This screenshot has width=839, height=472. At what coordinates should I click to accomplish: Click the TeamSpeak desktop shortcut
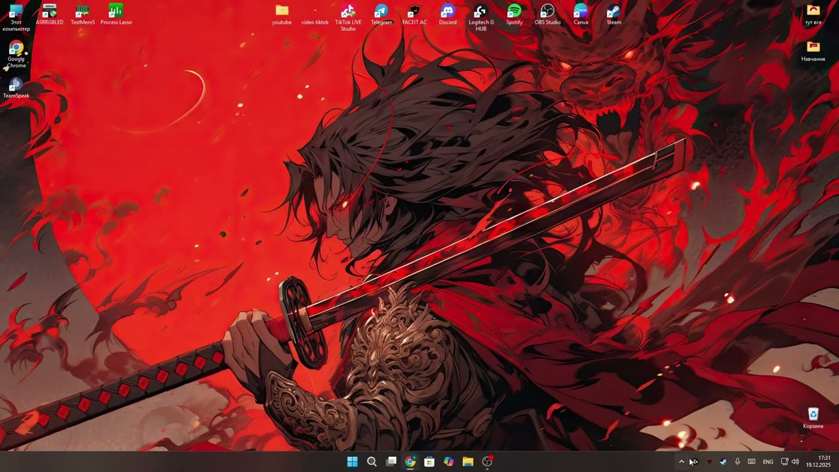pyautogui.click(x=16, y=88)
